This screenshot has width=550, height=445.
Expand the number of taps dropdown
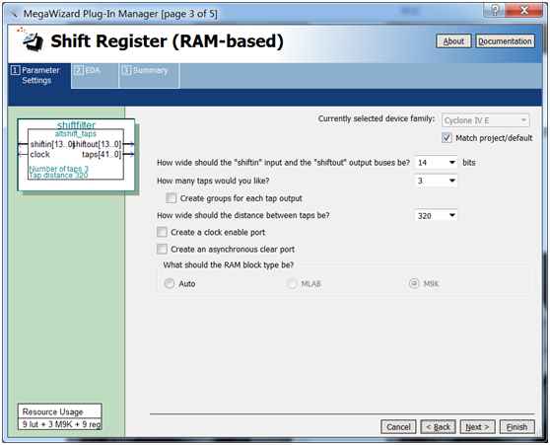pyautogui.click(x=436, y=181)
